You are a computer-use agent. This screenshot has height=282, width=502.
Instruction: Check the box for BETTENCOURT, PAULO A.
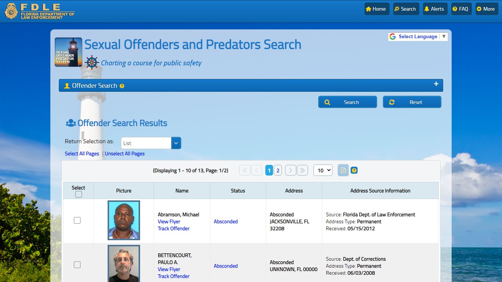(77, 265)
